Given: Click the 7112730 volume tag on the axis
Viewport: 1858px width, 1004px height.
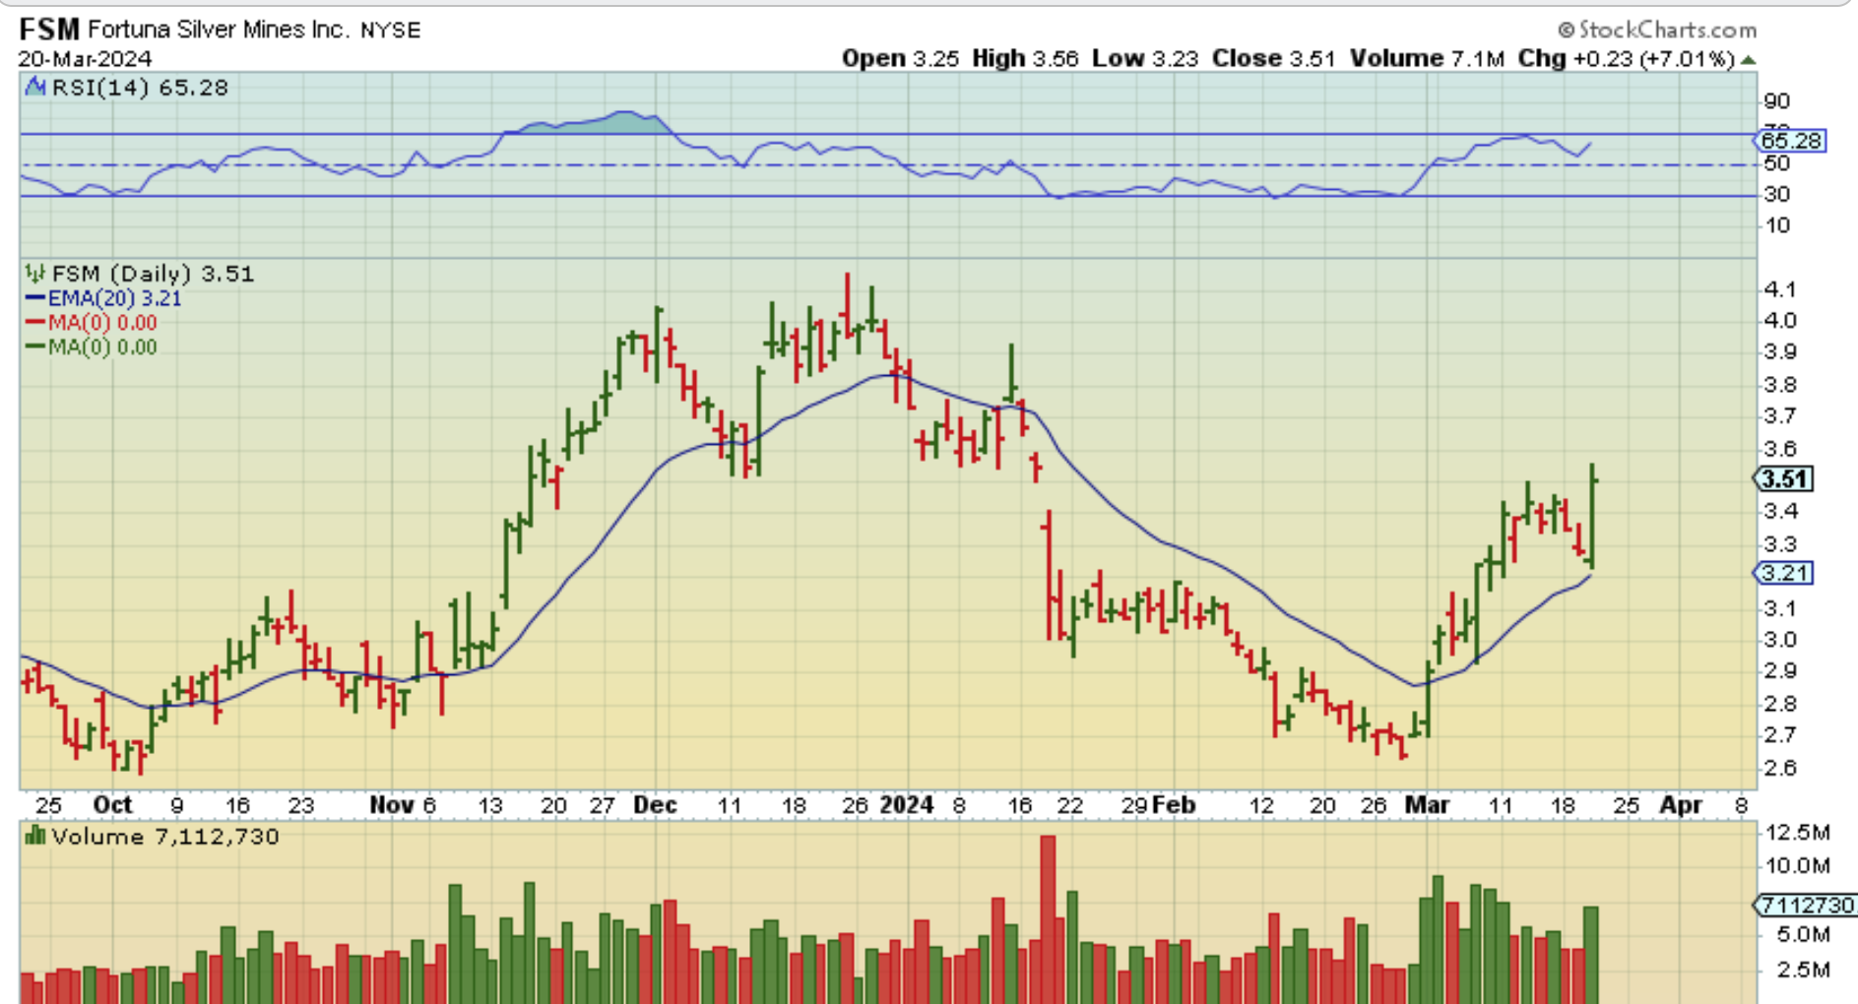Looking at the screenshot, I should (1805, 905).
